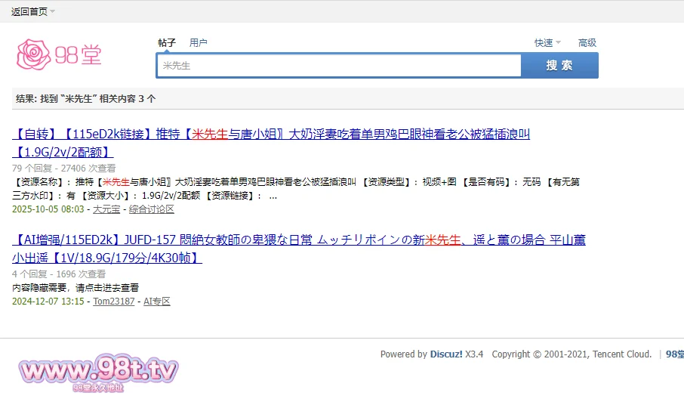The height and width of the screenshot is (399, 684).
Task: Focus the search input containing 米先生
Action: (338, 66)
